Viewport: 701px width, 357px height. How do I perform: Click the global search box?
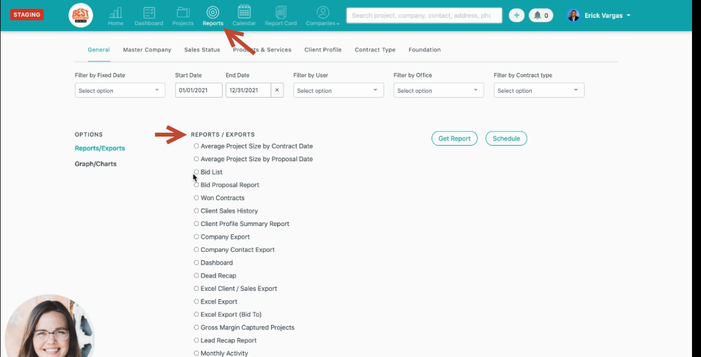(x=425, y=16)
